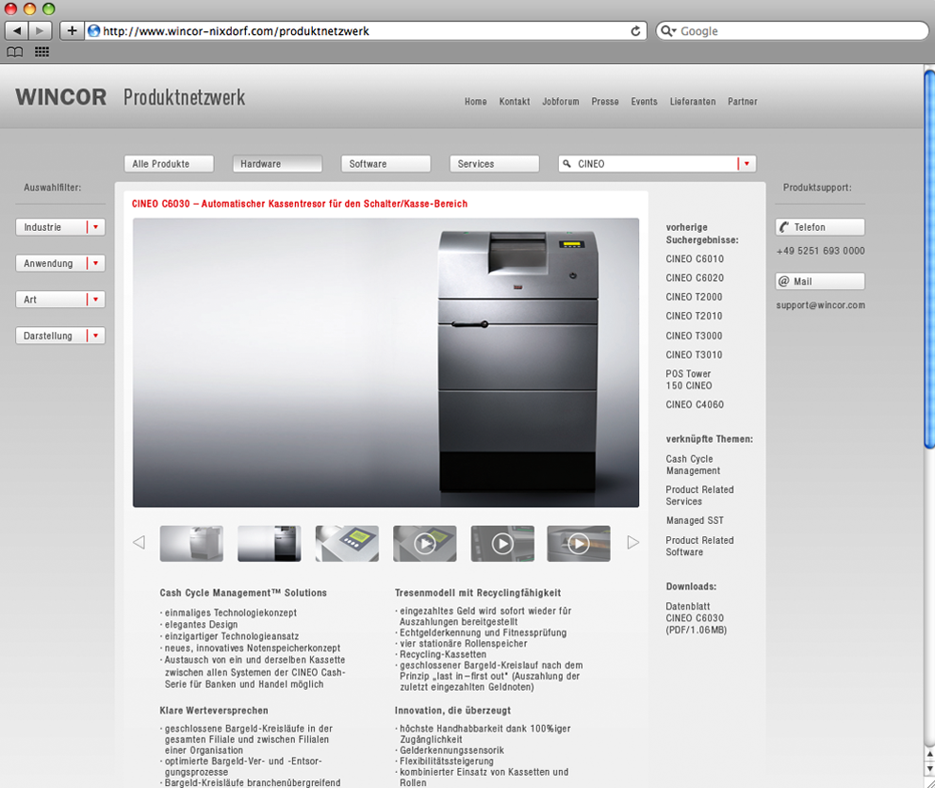Image resolution: width=935 pixels, height=788 pixels.
Task: Open the CINEO T2010 search result
Action: coord(694,316)
